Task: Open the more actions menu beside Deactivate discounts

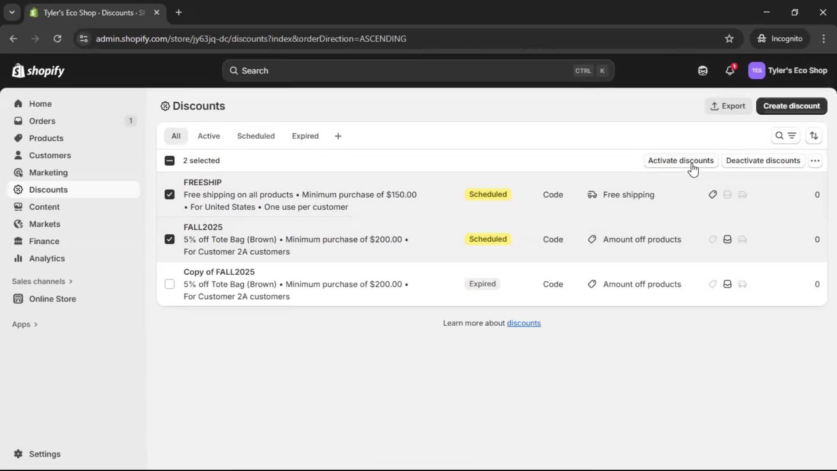Action: point(816,160)
